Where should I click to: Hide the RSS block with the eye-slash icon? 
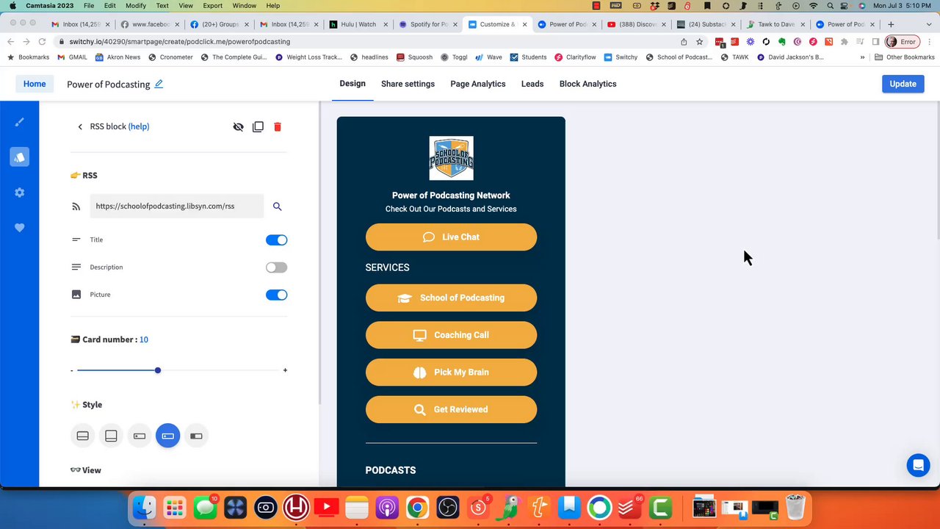click(238, 127)
